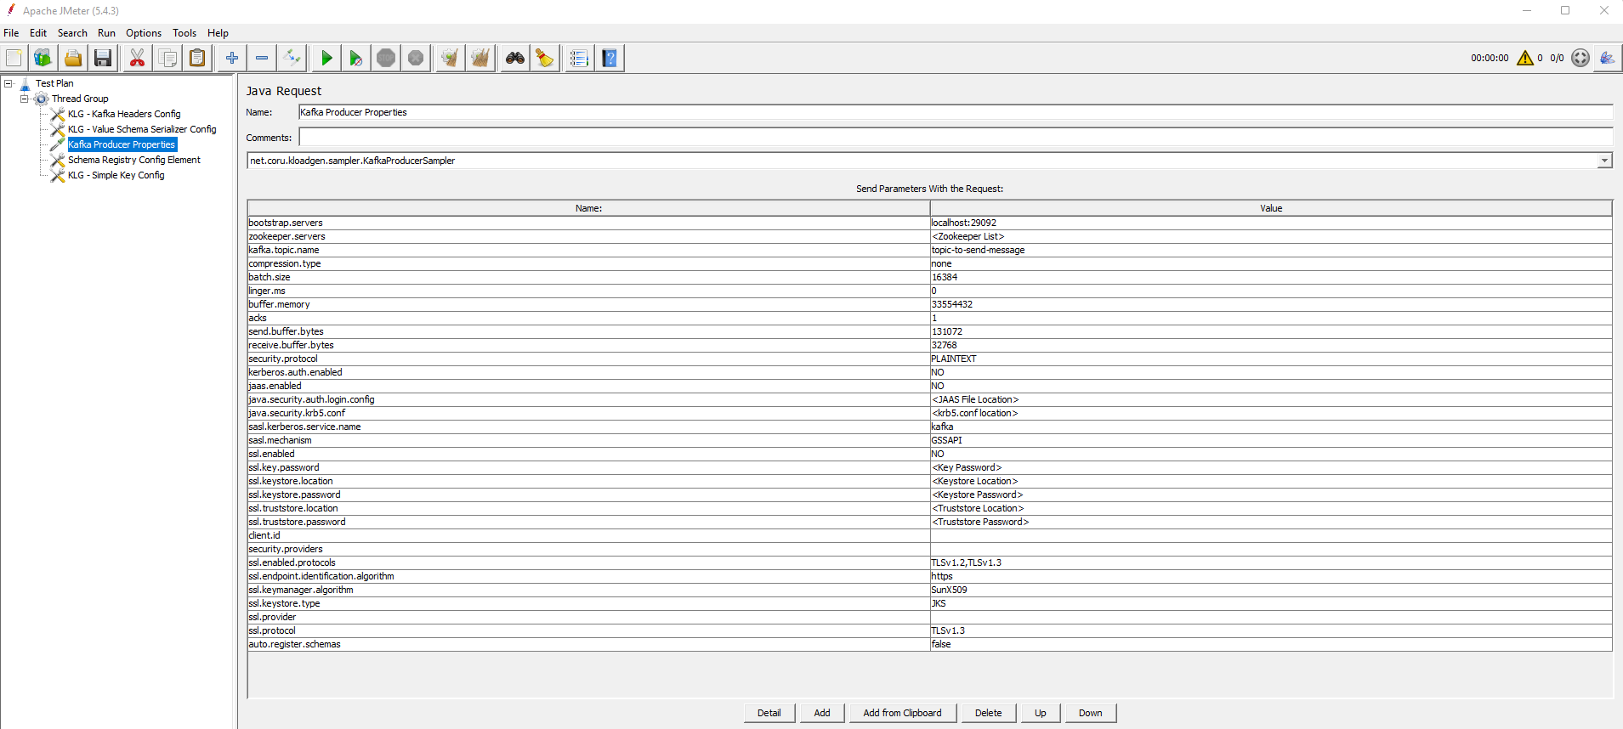Paste the clipboard element
Viewport: 1623px width, 729px height.
(x=197, y=58)
